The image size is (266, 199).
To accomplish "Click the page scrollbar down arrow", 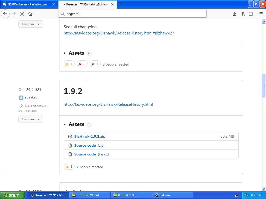I will tap(264, 189).
